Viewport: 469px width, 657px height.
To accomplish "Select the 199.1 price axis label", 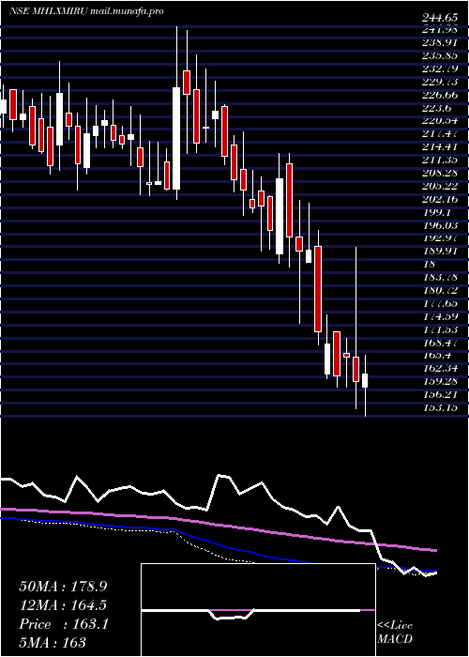I will [439, 212].
